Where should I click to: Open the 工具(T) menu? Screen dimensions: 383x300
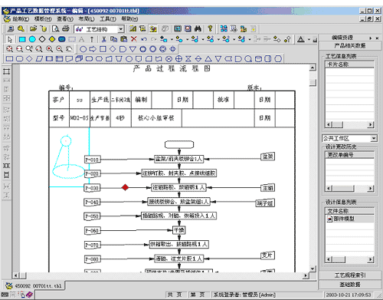coord(108,19)
